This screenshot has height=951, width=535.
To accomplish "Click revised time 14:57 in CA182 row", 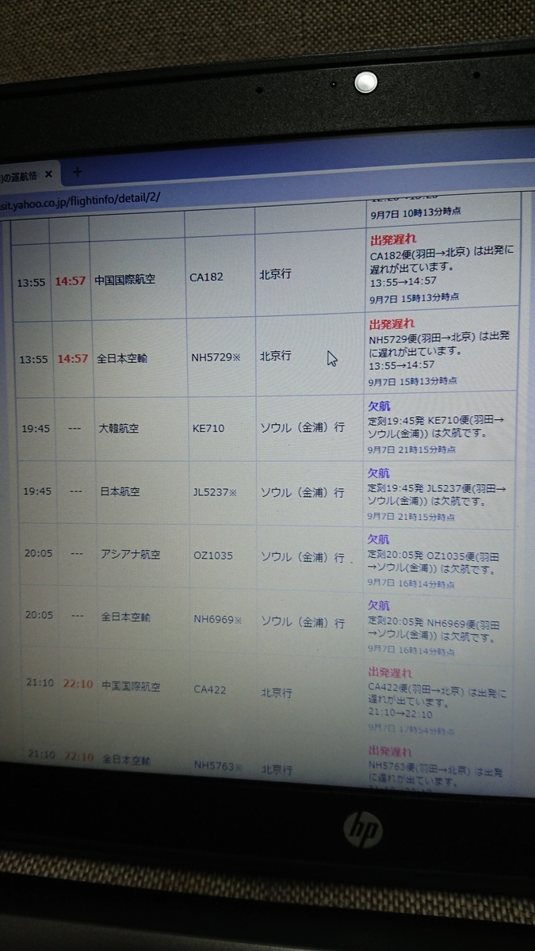I will click(x=71, y=281).
